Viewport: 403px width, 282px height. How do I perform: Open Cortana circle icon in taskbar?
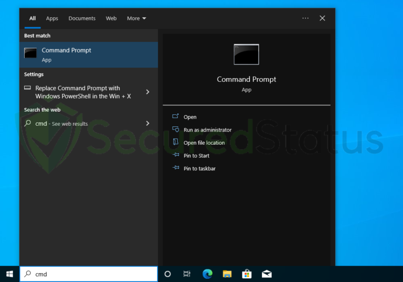[167, 274]
